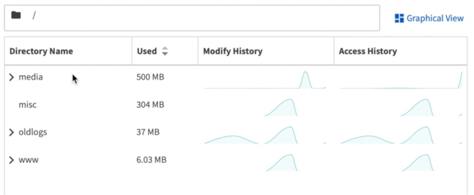Click the Used column header
This screenshot has width=474, height=195.
147,51
